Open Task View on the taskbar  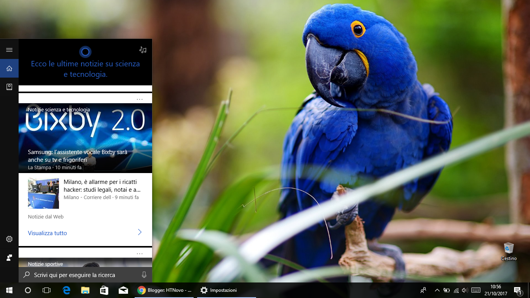tap(47, 290)
